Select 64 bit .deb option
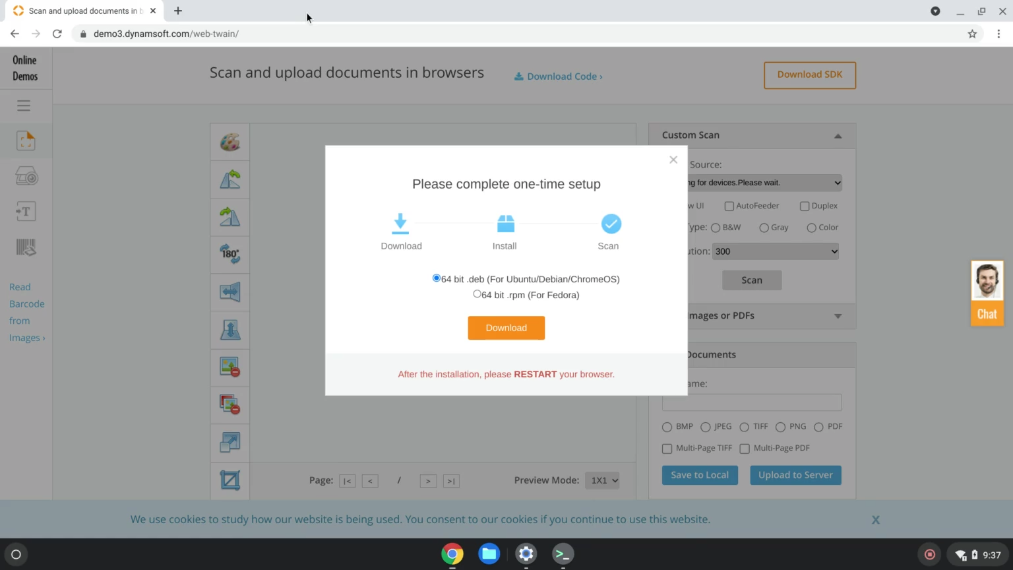The width and height of the screenshot is (1013, 570). [x=436, y=278]
